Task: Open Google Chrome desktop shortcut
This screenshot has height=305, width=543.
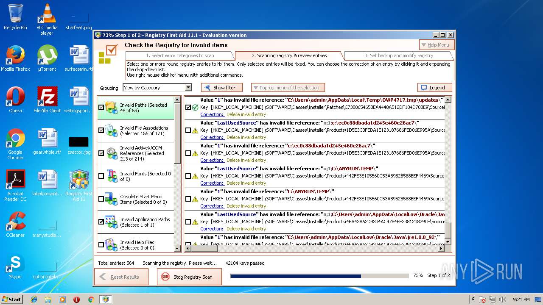Action: click(x=15, y=144)
